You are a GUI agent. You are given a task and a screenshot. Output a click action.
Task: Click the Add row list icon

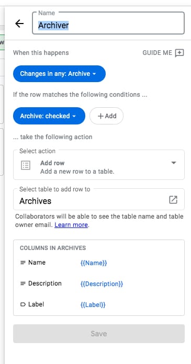tap(26, 165)
